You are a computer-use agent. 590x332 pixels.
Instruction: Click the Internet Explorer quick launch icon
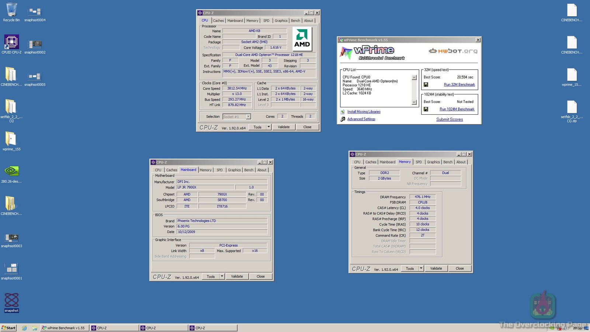click(x=24, y=328)
